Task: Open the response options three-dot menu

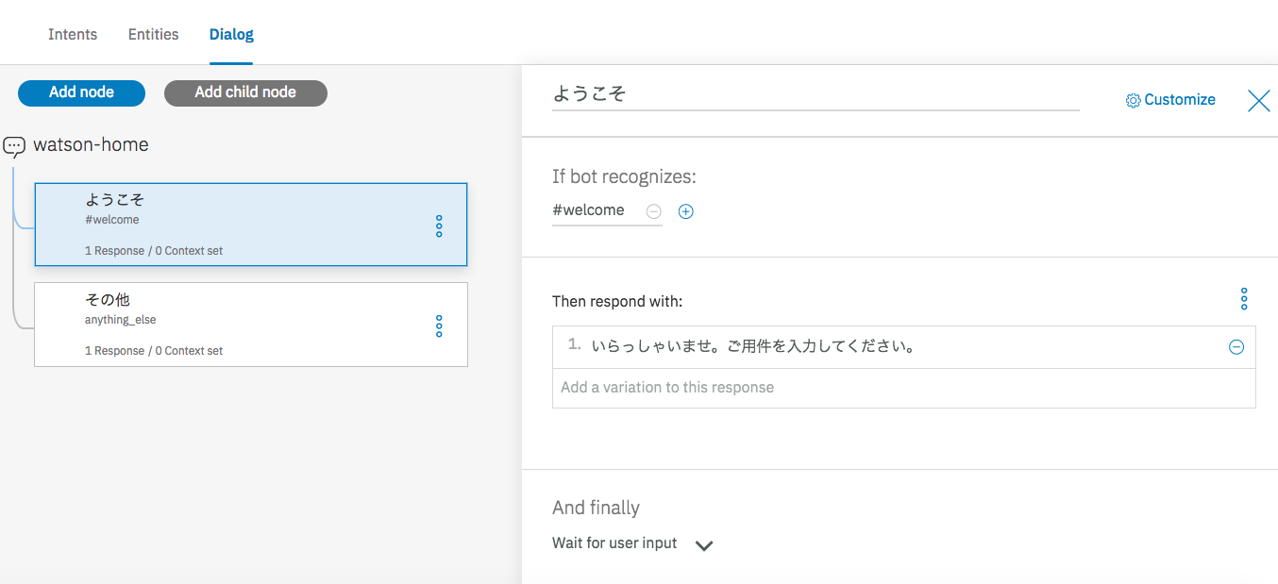Action: click(1244, 299)
